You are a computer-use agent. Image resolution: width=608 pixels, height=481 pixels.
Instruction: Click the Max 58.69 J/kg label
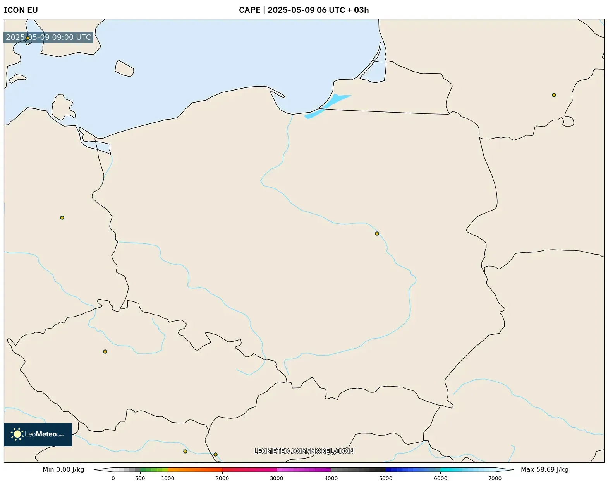(x=544, y=469)
